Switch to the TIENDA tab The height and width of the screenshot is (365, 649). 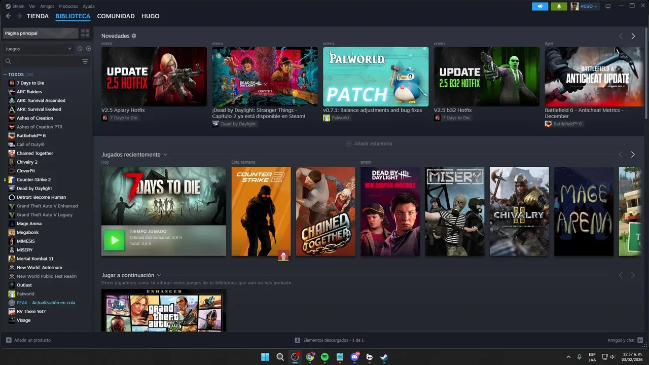[38, 16]
